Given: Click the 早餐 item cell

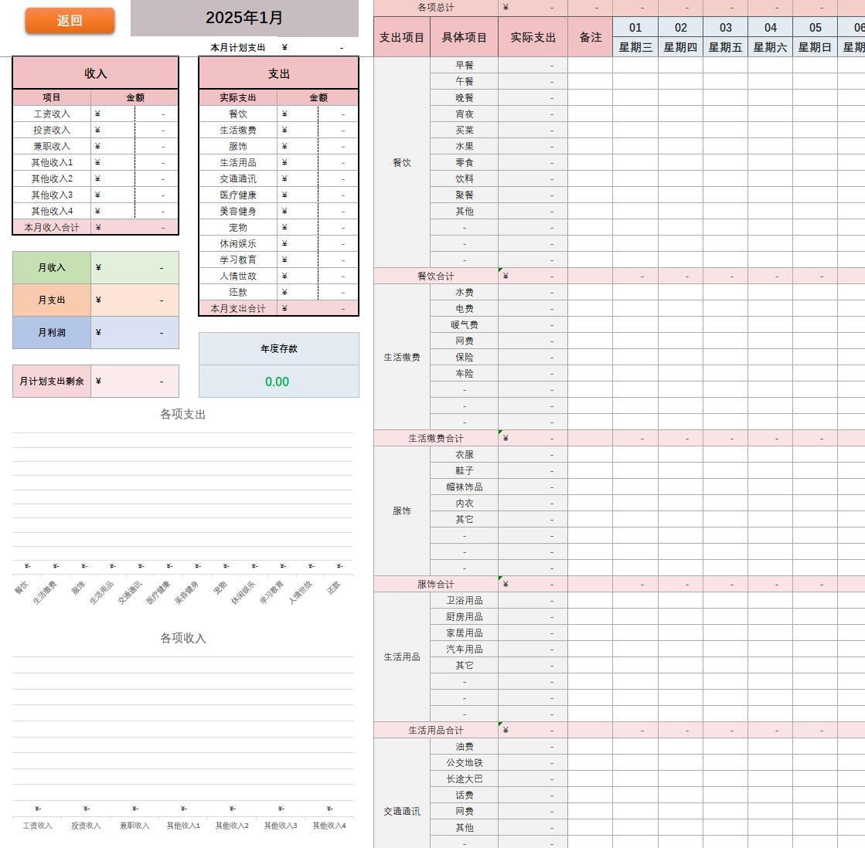Looking at the screenshot, I should click(x=464, y=65).
